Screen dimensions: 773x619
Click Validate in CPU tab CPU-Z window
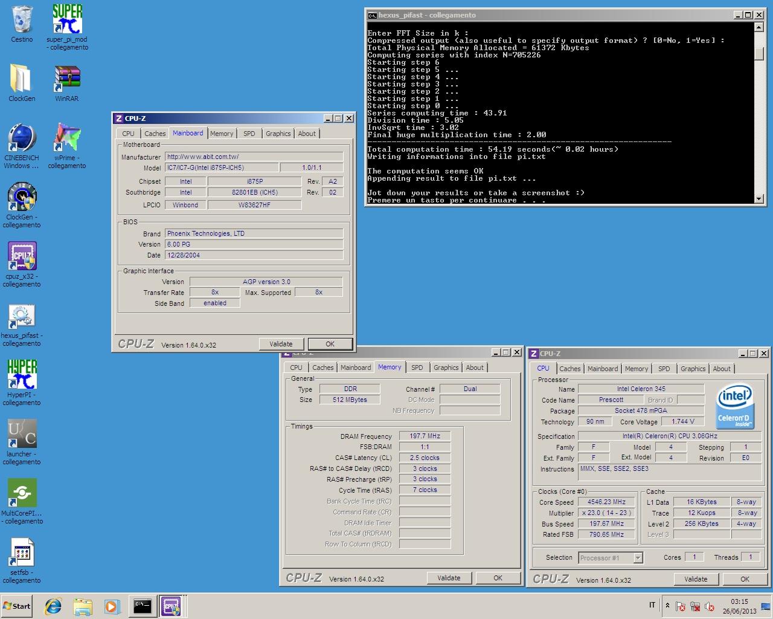pos(696,579)
